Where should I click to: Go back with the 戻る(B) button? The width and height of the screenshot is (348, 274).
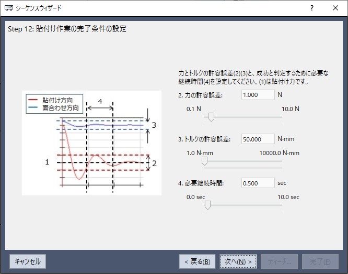(197, 261)
